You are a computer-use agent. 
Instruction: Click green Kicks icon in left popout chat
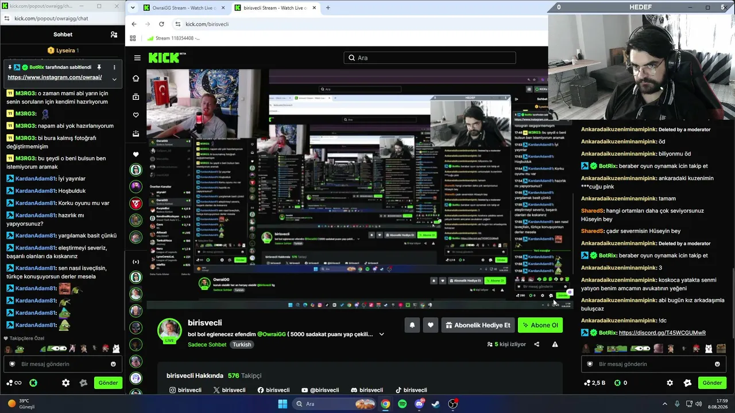point(33,383)
